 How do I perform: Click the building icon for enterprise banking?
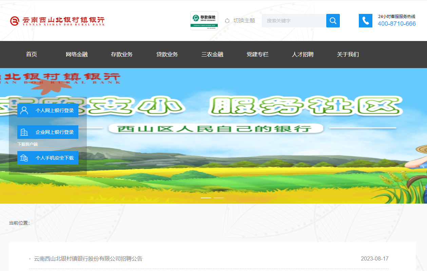click(24, 132)
